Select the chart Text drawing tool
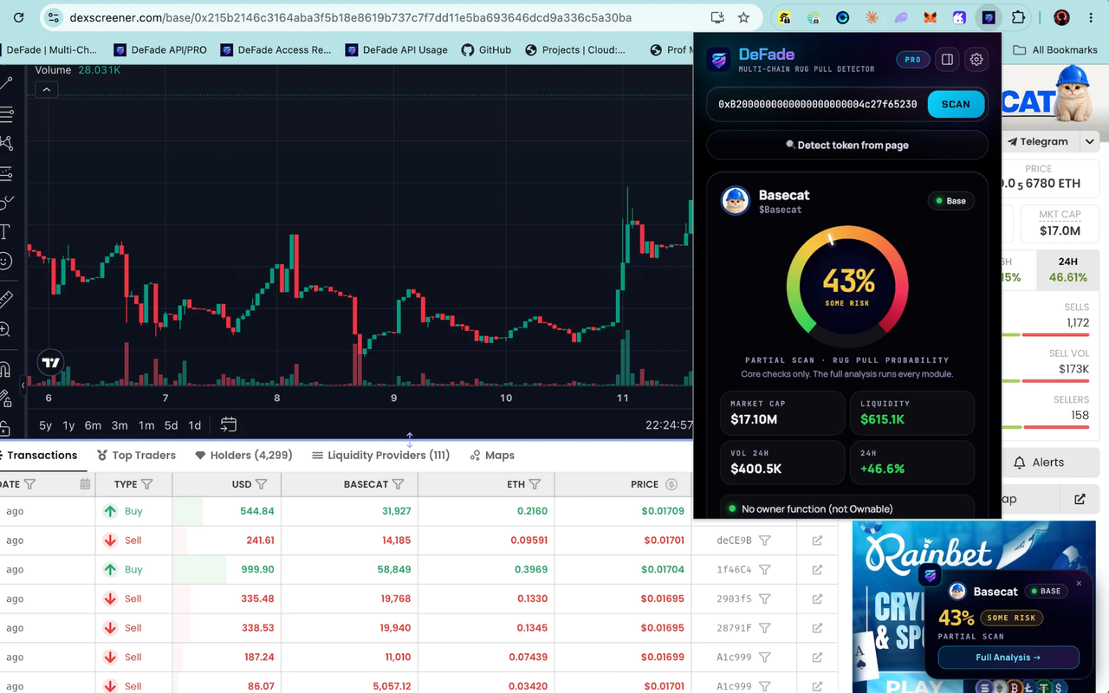 coord(5,231)
